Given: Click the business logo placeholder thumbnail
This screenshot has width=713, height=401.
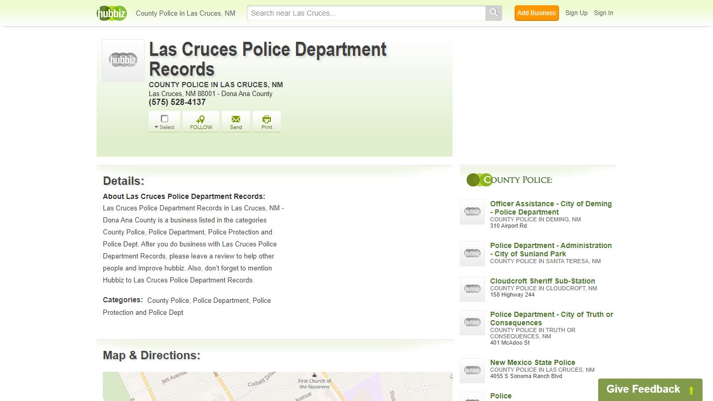Looking at the screenshot, I should click(x=123, y=61).
